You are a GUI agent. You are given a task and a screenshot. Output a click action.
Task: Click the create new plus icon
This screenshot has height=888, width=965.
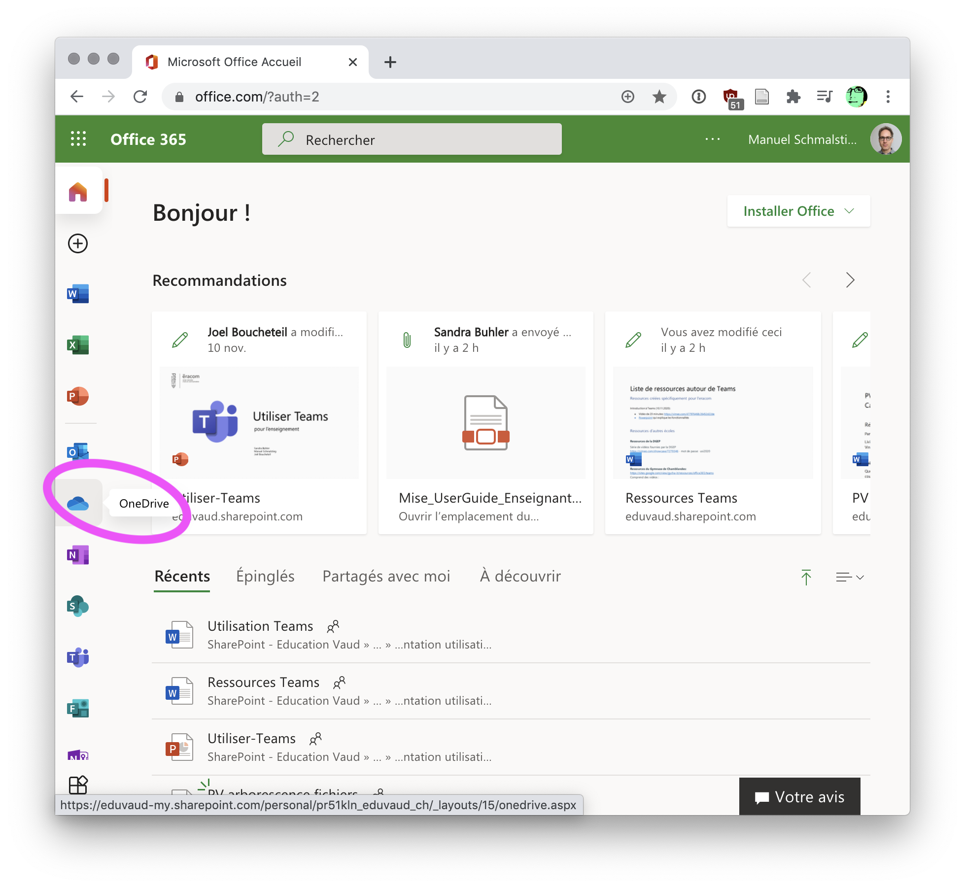point(78,243)
